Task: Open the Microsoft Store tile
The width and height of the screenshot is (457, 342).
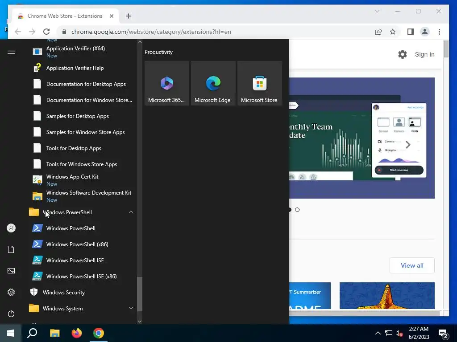Action: (259, 83)
